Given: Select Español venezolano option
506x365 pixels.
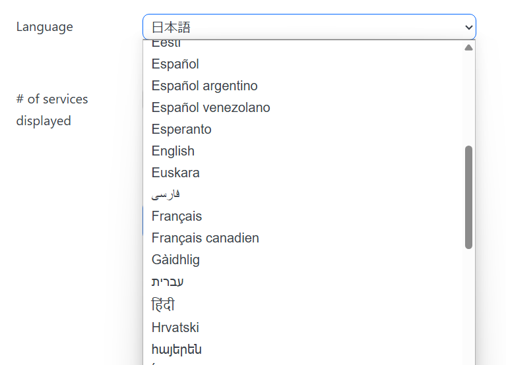Looking at the screenshot, I should point(210,107).
